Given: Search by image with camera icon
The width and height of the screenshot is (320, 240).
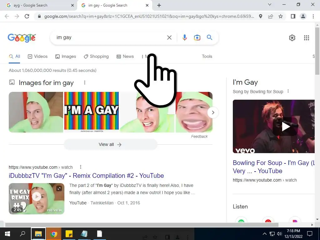Looking at the screenshot, I should 197,37.
